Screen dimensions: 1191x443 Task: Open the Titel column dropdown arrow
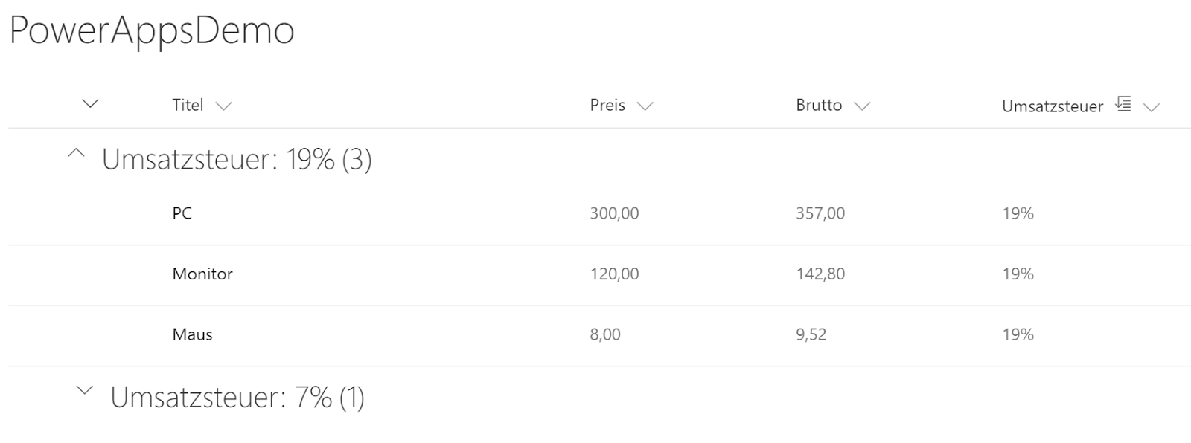[x=223, y=106]
